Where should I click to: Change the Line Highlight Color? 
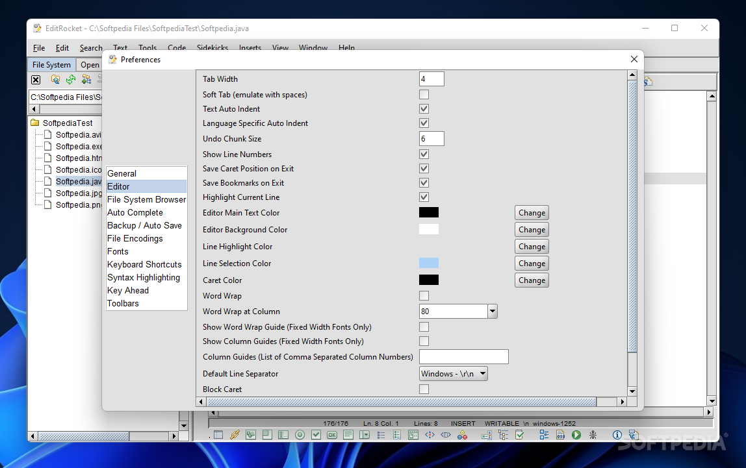[x=532, y=247]
